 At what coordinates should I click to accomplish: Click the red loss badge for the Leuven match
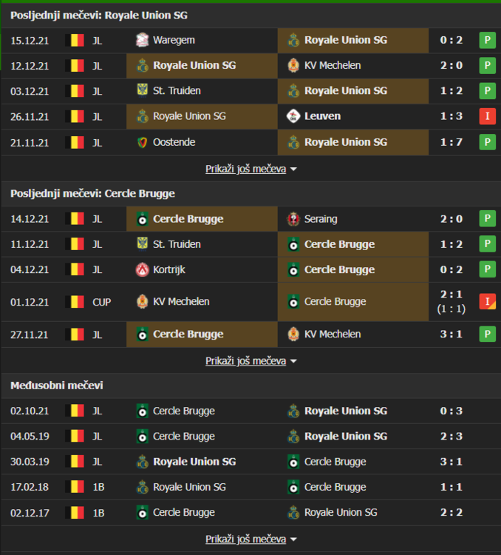(487, 116)
